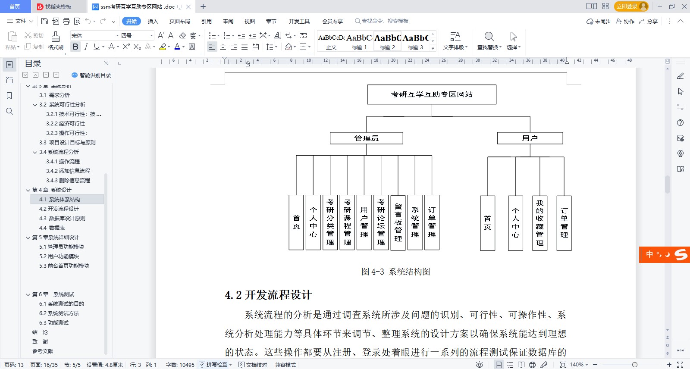Click the text highlight color icon

pyautogui.click(x=163, y=47)
